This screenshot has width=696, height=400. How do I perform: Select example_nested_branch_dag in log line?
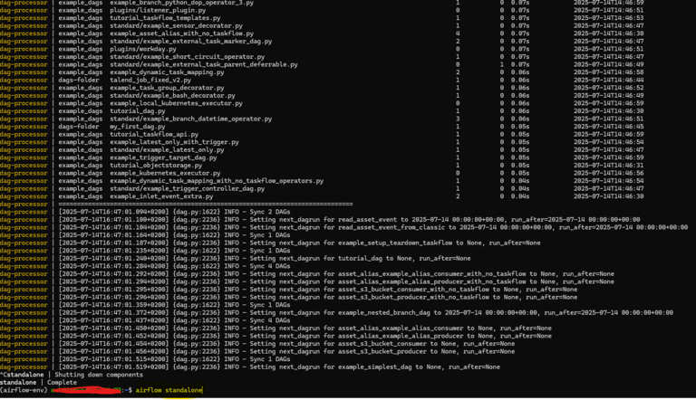384,312
